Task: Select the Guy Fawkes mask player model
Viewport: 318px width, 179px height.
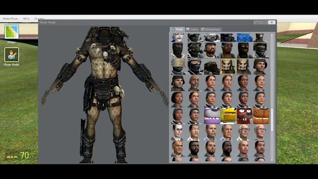Action: [178, 38]
